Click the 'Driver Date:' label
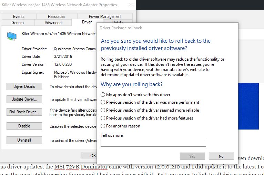Image resolution: width=264 pixels, height=175 pixels. click(31, 56)
